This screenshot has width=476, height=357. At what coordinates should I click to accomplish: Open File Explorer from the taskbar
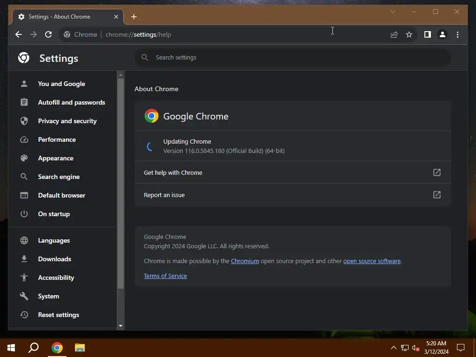(x=79, y=348)
